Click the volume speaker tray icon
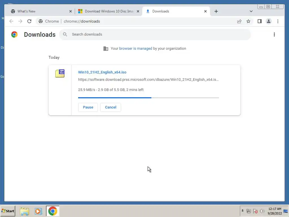This screenshot has width=289, height=217. 262,211
